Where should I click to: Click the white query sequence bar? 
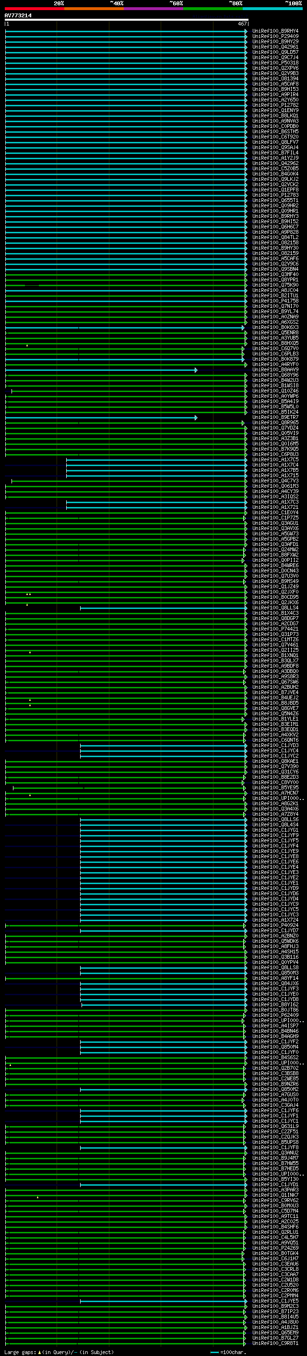click(x=127, y=19)
